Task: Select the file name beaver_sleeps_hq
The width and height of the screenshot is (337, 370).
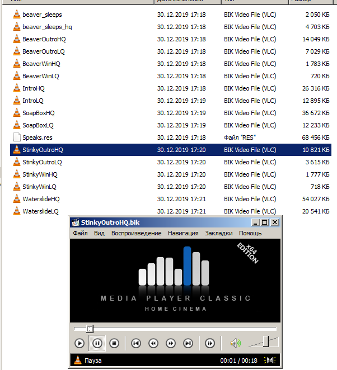Action: coord(47,27)
